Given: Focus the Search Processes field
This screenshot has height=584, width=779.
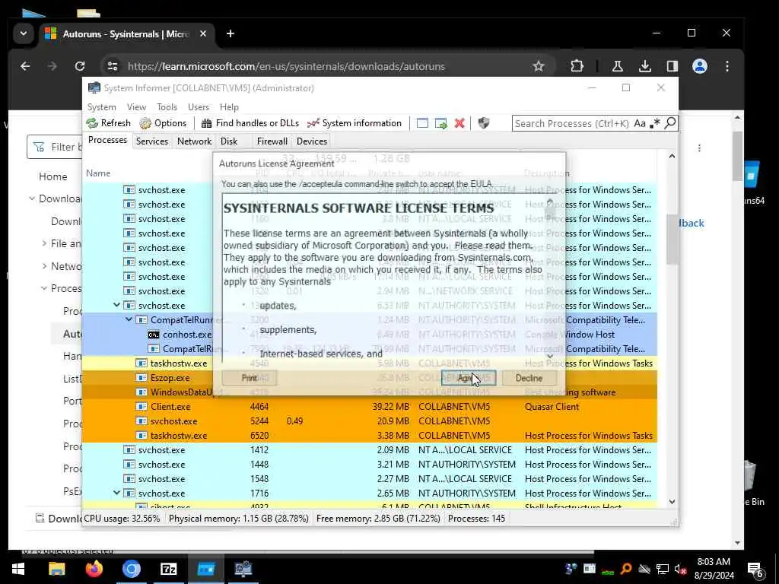Looking at the screenshot, I should coord(571,123).
